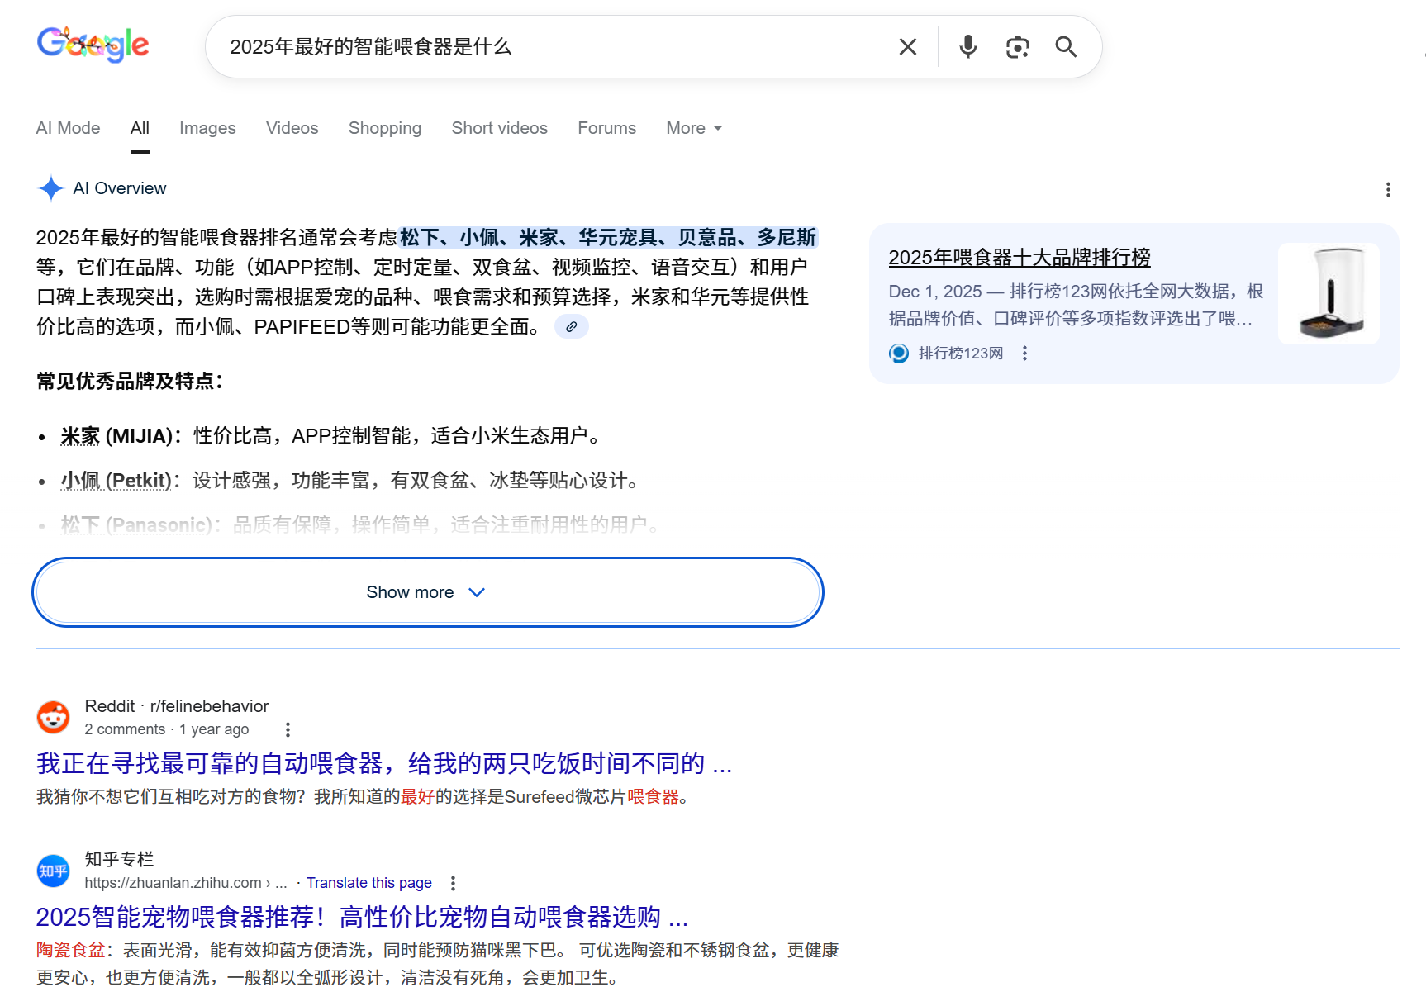Click Translate this page link
Screen dimensions: 1426x992
pyautogui.click(x=369, y=883)
